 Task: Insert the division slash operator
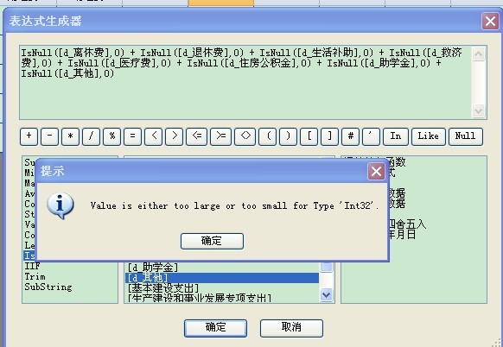91,136
